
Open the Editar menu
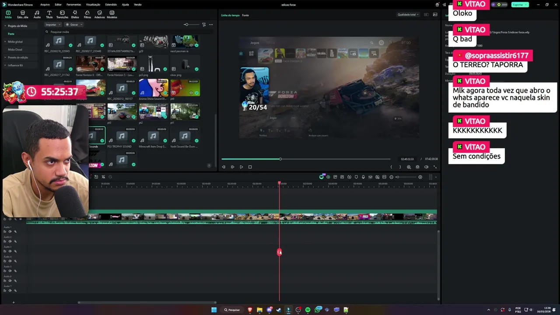[x=58, y=4]
